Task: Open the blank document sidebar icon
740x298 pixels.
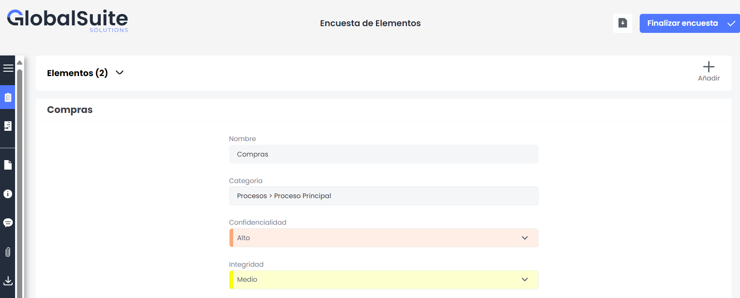Action: point(8,165)
